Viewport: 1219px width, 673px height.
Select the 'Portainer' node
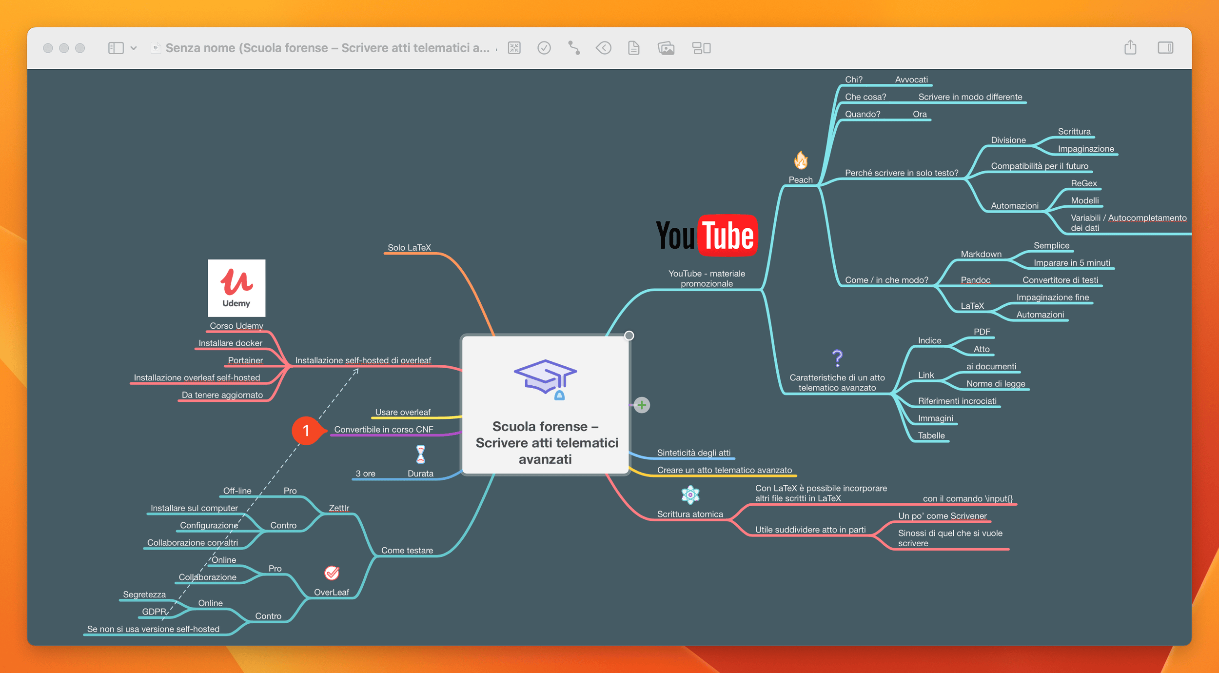[x=245, y=360]
